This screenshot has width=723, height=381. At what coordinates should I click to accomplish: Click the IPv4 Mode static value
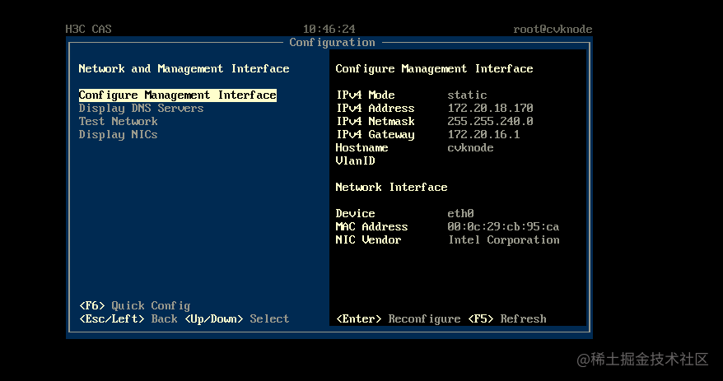(467, 95)
